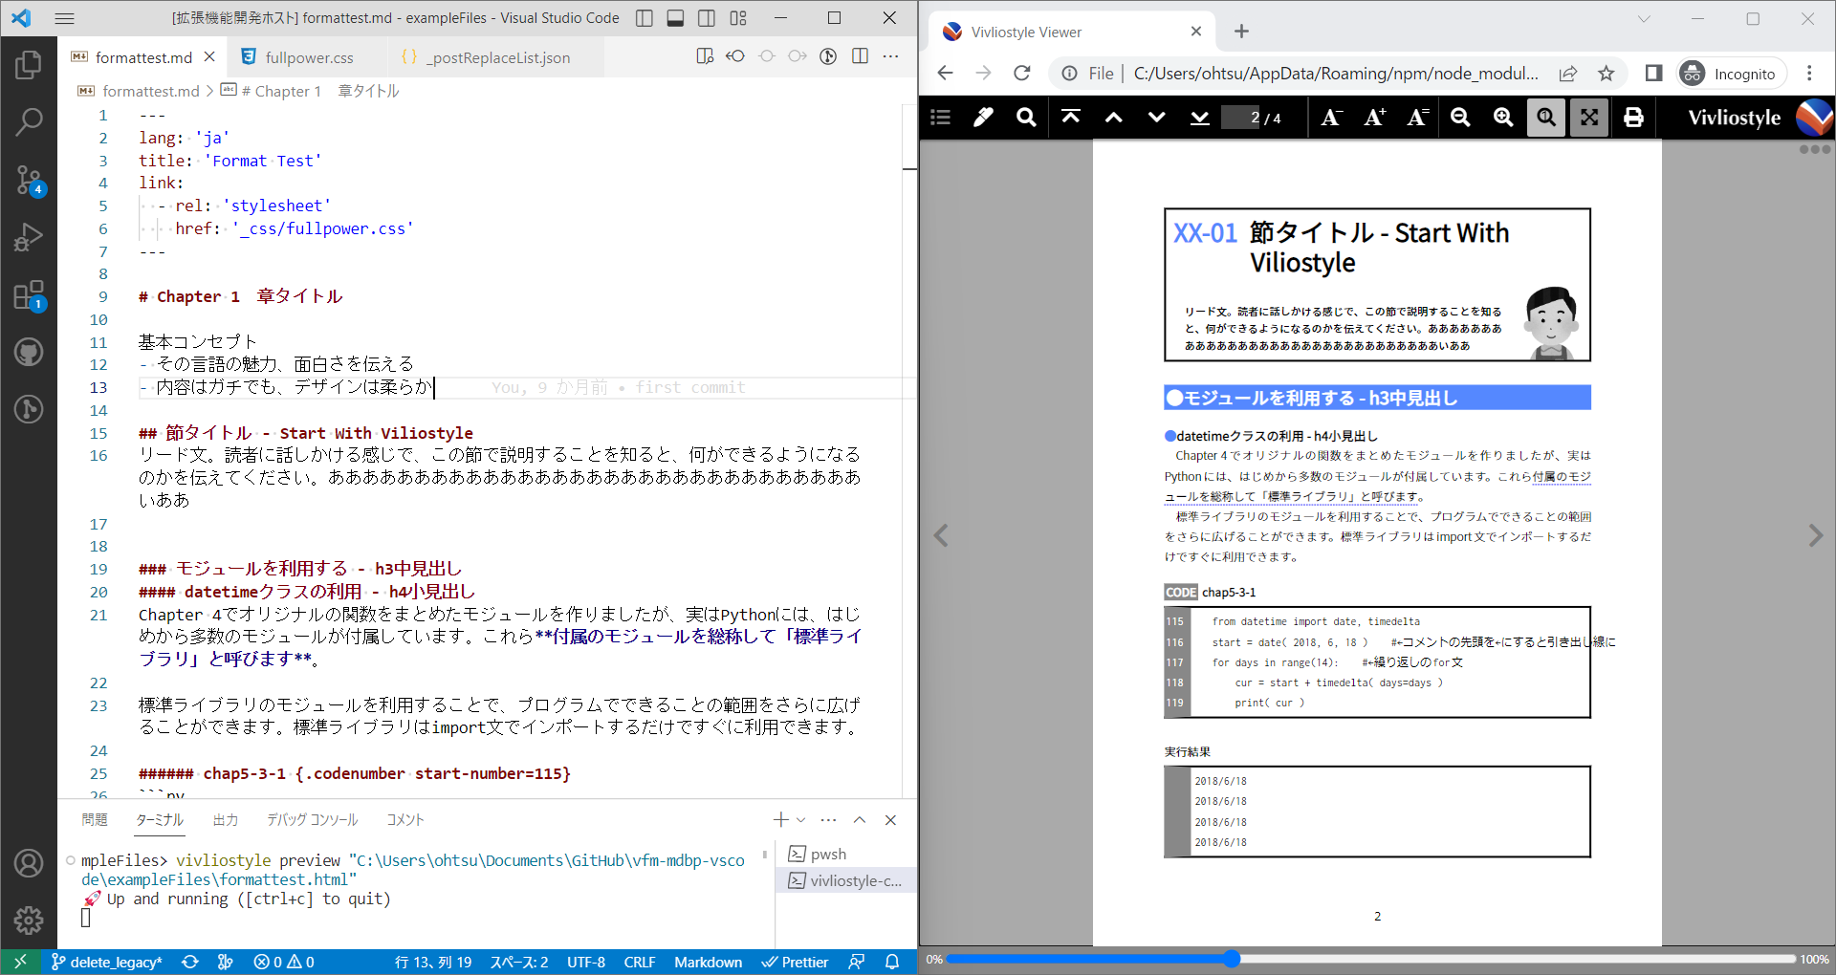Open the Chrome tab search dropdown
This screenshot has height=975, width=1836.
(1644, 18)
